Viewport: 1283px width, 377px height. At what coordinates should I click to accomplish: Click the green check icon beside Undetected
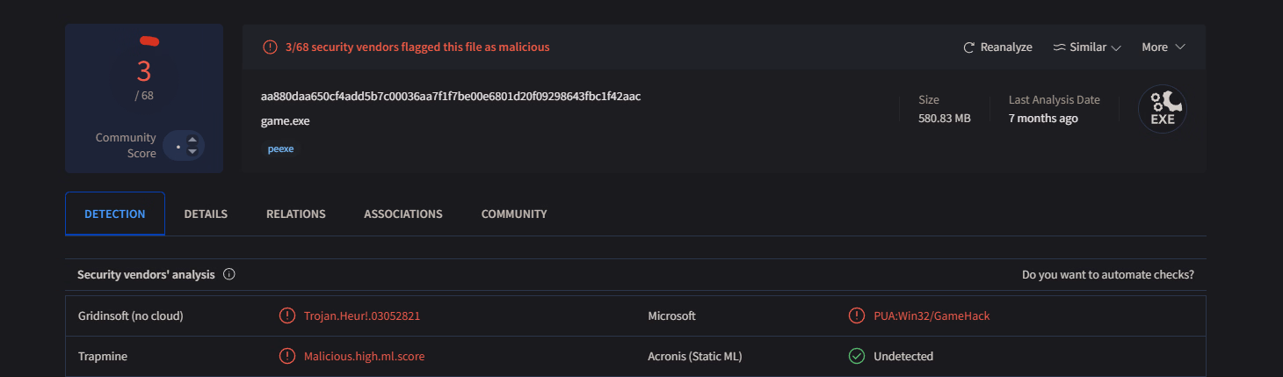[x=856, y=356]
